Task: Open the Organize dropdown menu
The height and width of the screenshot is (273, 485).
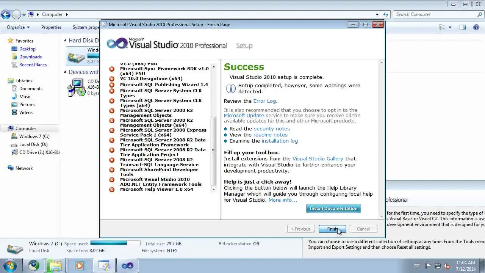Action: coord(18,27)
